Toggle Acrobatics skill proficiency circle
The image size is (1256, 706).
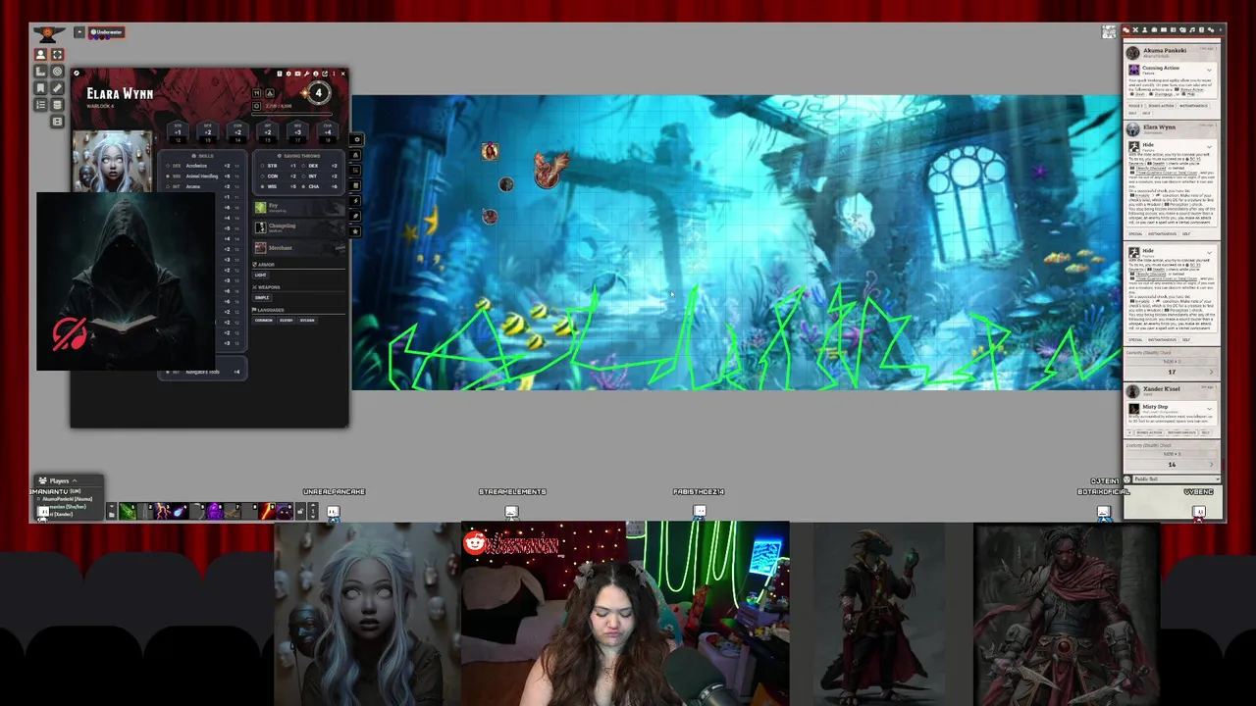[168, 166]
